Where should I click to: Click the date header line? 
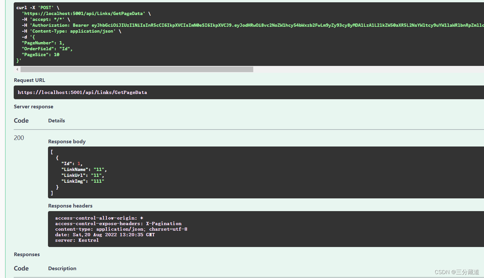tap(105, 235)
